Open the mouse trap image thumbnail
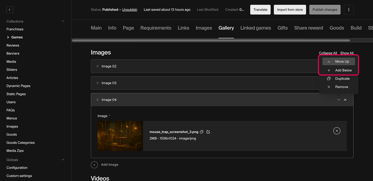The width and height of the screenshot is (373, 181). tap(120, 136)
